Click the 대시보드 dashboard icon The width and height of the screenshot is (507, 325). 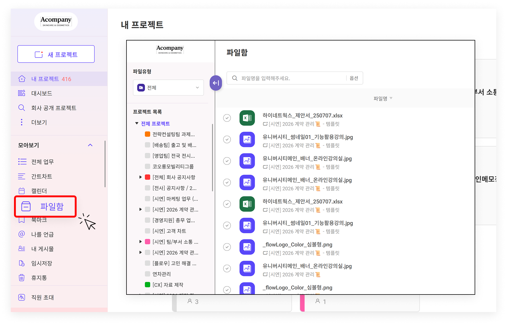22,93
